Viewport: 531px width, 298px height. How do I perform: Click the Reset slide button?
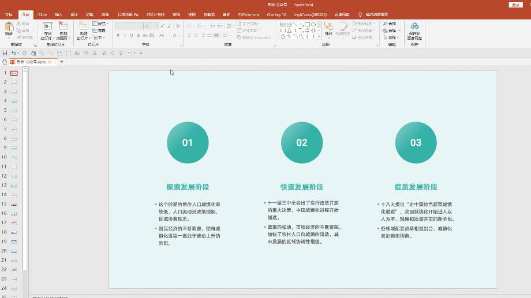(x=99, y=31)
